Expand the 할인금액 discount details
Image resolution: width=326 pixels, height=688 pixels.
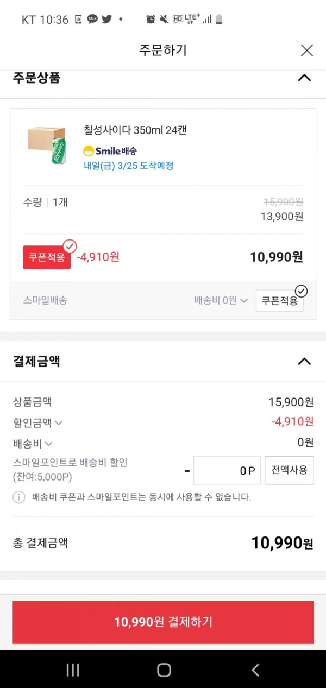[x=37, y=422]
